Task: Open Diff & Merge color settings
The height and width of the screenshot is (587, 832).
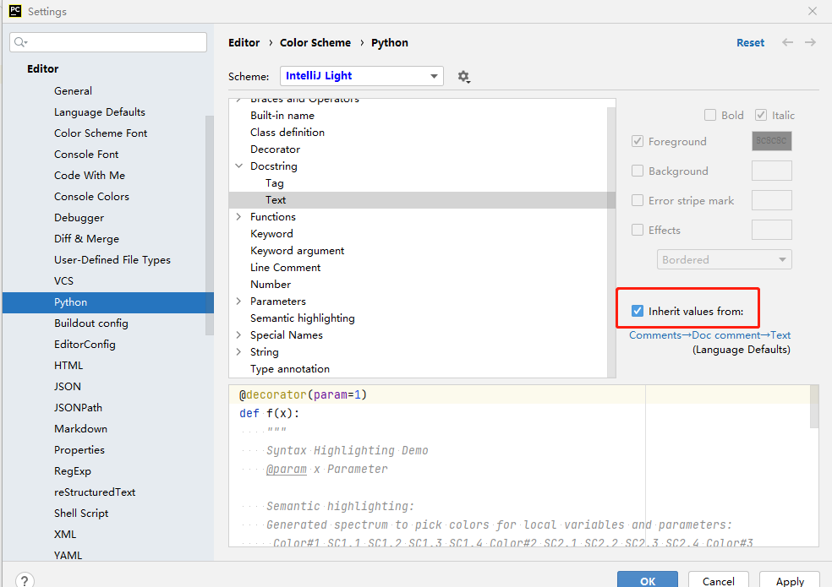Action: [86, 239]
